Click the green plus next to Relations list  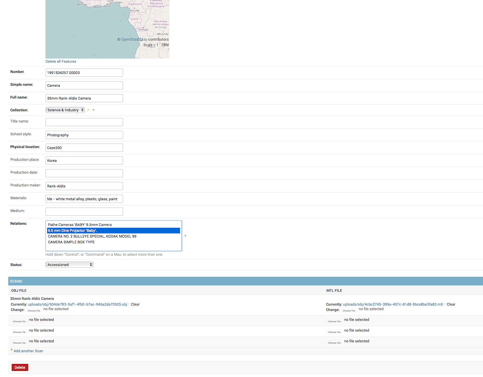pyautogui.click(x=185, y=236)
